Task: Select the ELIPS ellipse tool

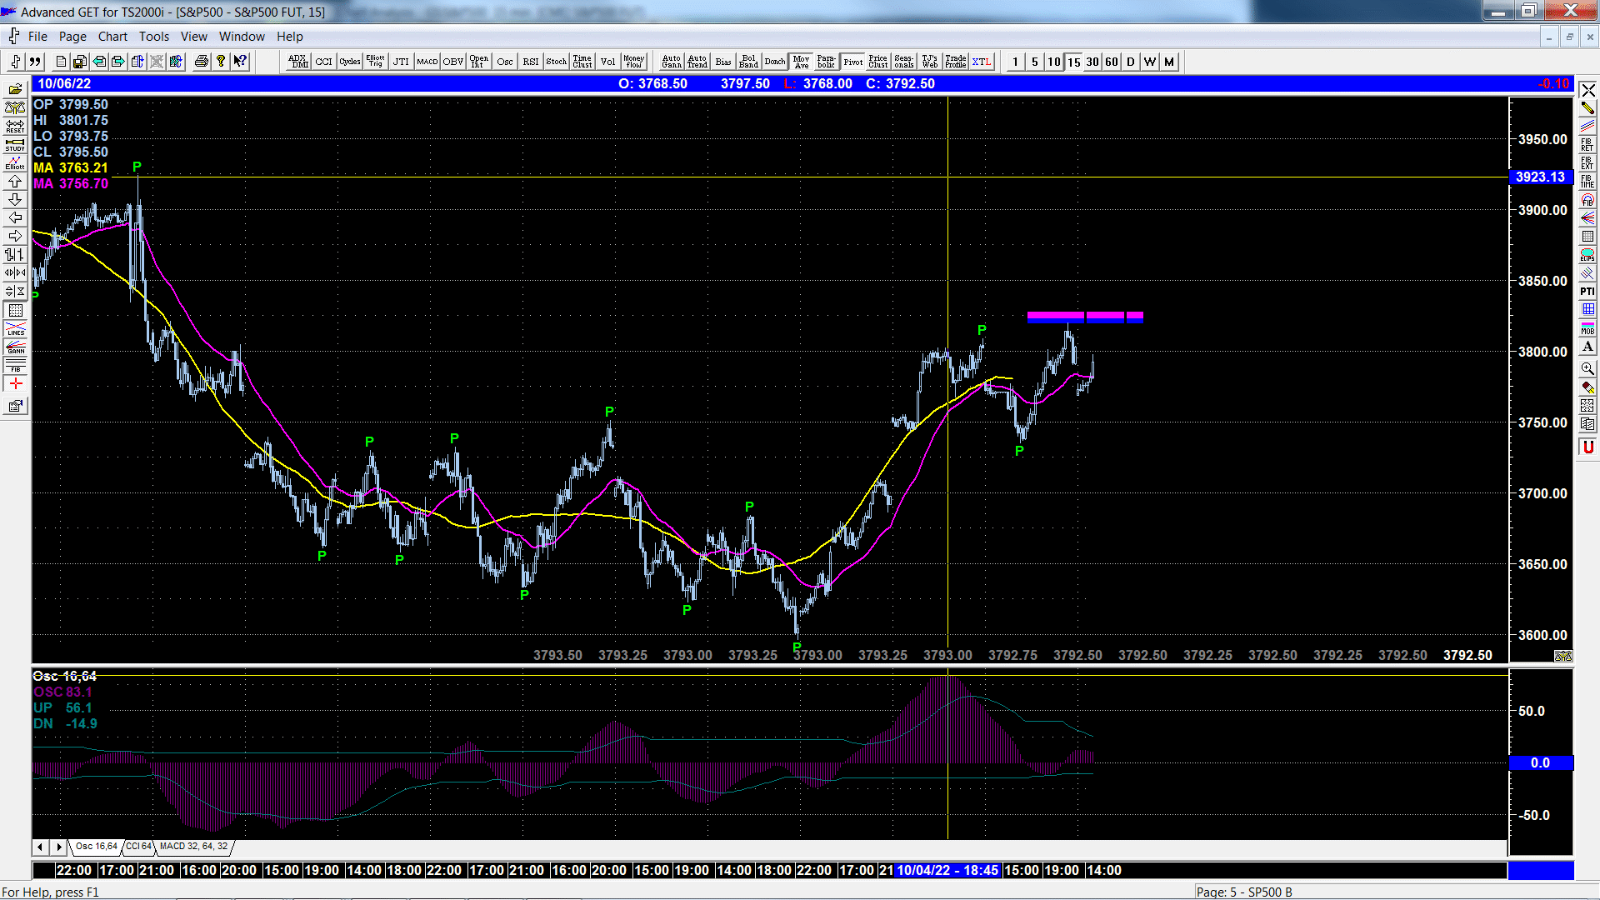Action: pyautogui.click(x=1587, y=255)
